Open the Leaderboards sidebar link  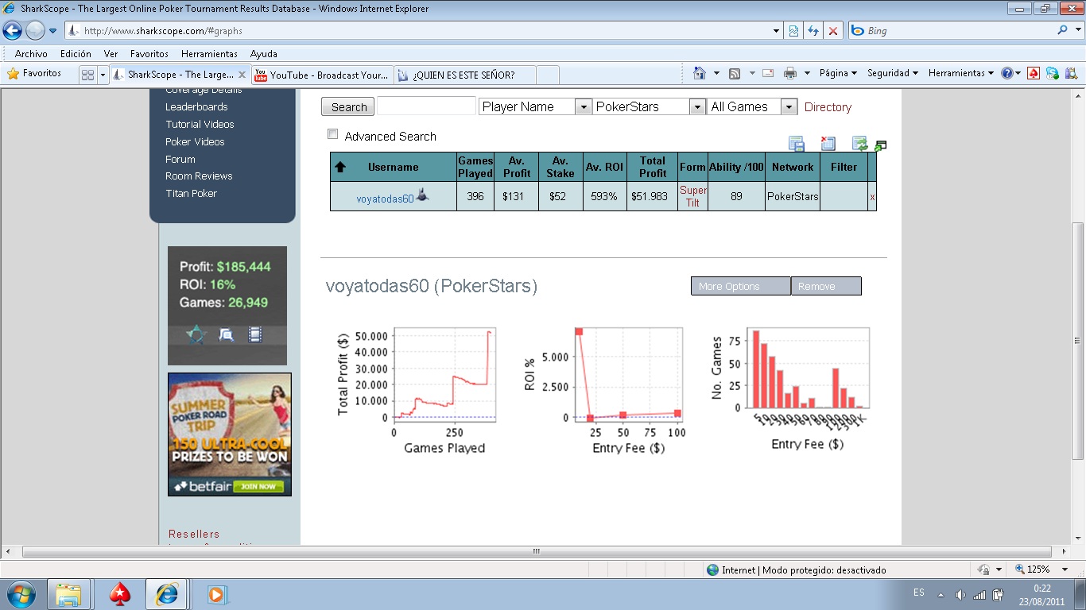pos(196,106)
